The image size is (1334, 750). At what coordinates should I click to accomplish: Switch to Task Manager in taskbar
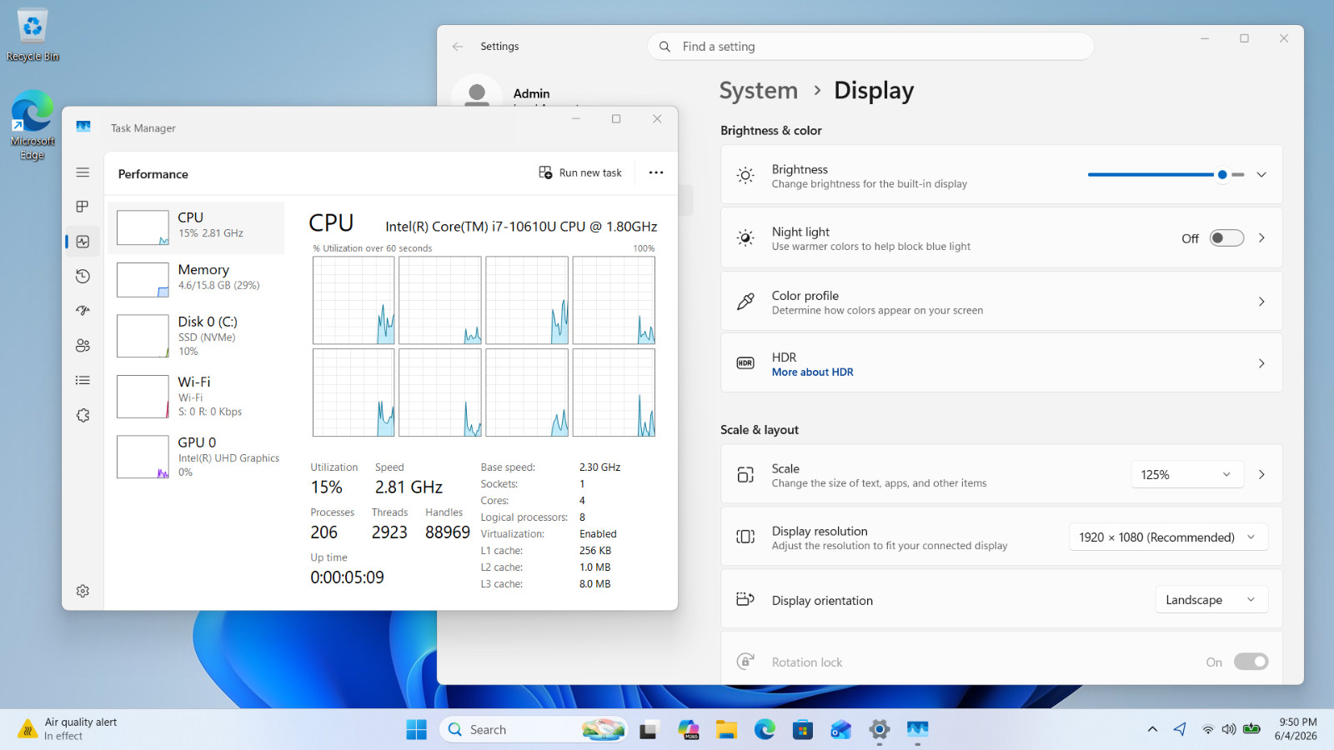pyautogui.click(x=917, y=730)
